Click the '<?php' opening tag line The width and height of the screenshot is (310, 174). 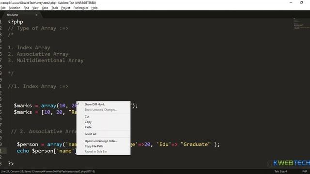[15, 22]
